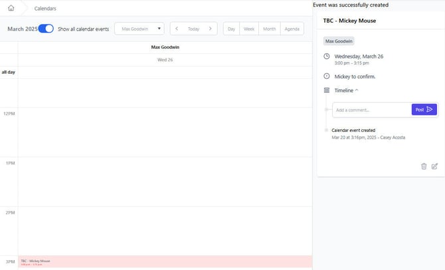Switch to Week view
Viewport: 445px width, 270px height.
(x=249, y=29)
